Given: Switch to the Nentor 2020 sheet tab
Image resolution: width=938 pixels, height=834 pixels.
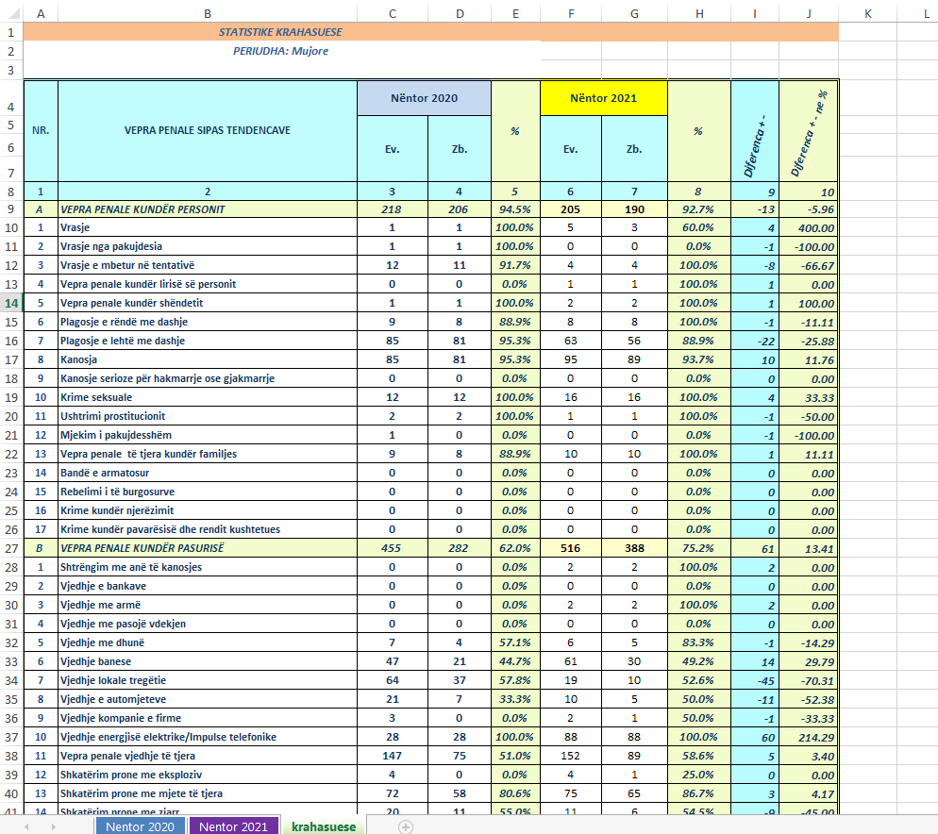Looking at the screenshot, I should pyautogui.click(x=140, y=826).
